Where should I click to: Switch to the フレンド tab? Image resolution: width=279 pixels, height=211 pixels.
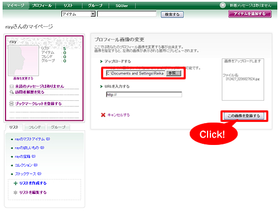point(35,127)
